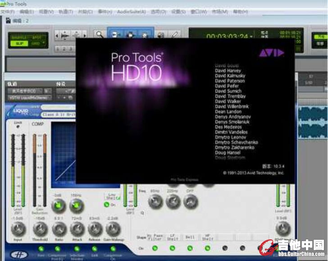Toggle the Low Shelf On LED
This screenshot has height=261, width=328.
106,205
